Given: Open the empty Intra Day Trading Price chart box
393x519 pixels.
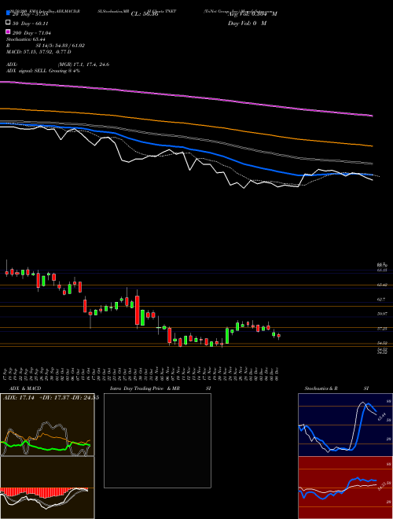Looking at the screenshot, I should coord(157,440).
